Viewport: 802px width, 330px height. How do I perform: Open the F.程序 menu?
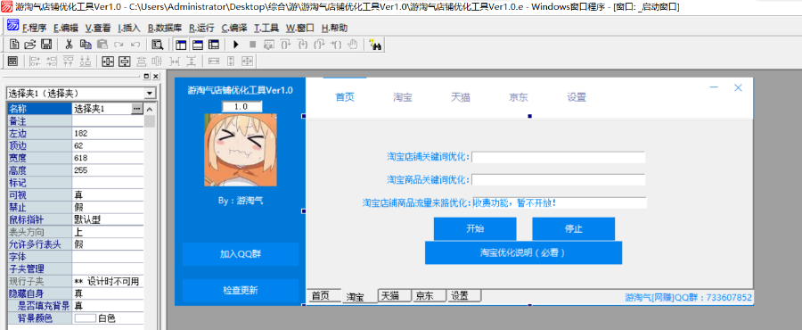point(34,29)
